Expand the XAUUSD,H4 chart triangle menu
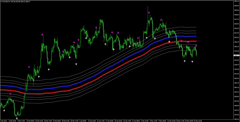Screen dimensions: 240x122 tap(1, 2)
